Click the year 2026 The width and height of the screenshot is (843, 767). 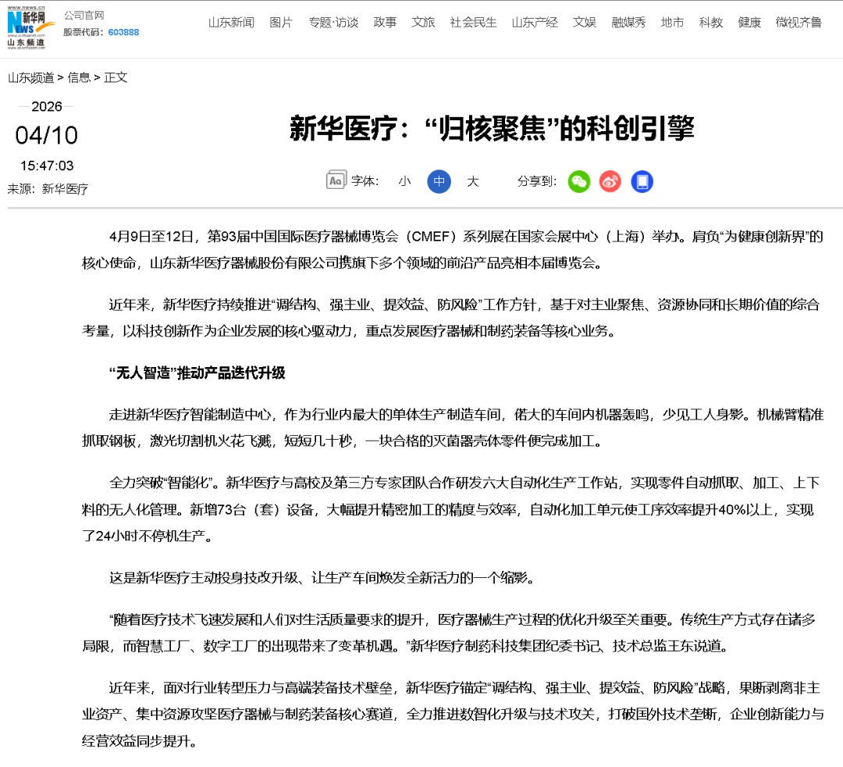[47, 106]
